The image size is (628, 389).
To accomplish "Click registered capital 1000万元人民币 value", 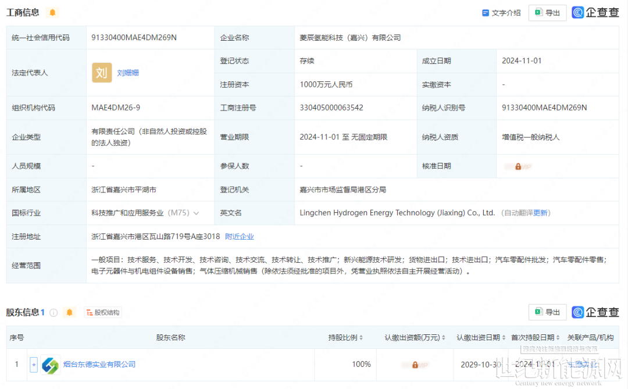I will [x=326, y=84].
